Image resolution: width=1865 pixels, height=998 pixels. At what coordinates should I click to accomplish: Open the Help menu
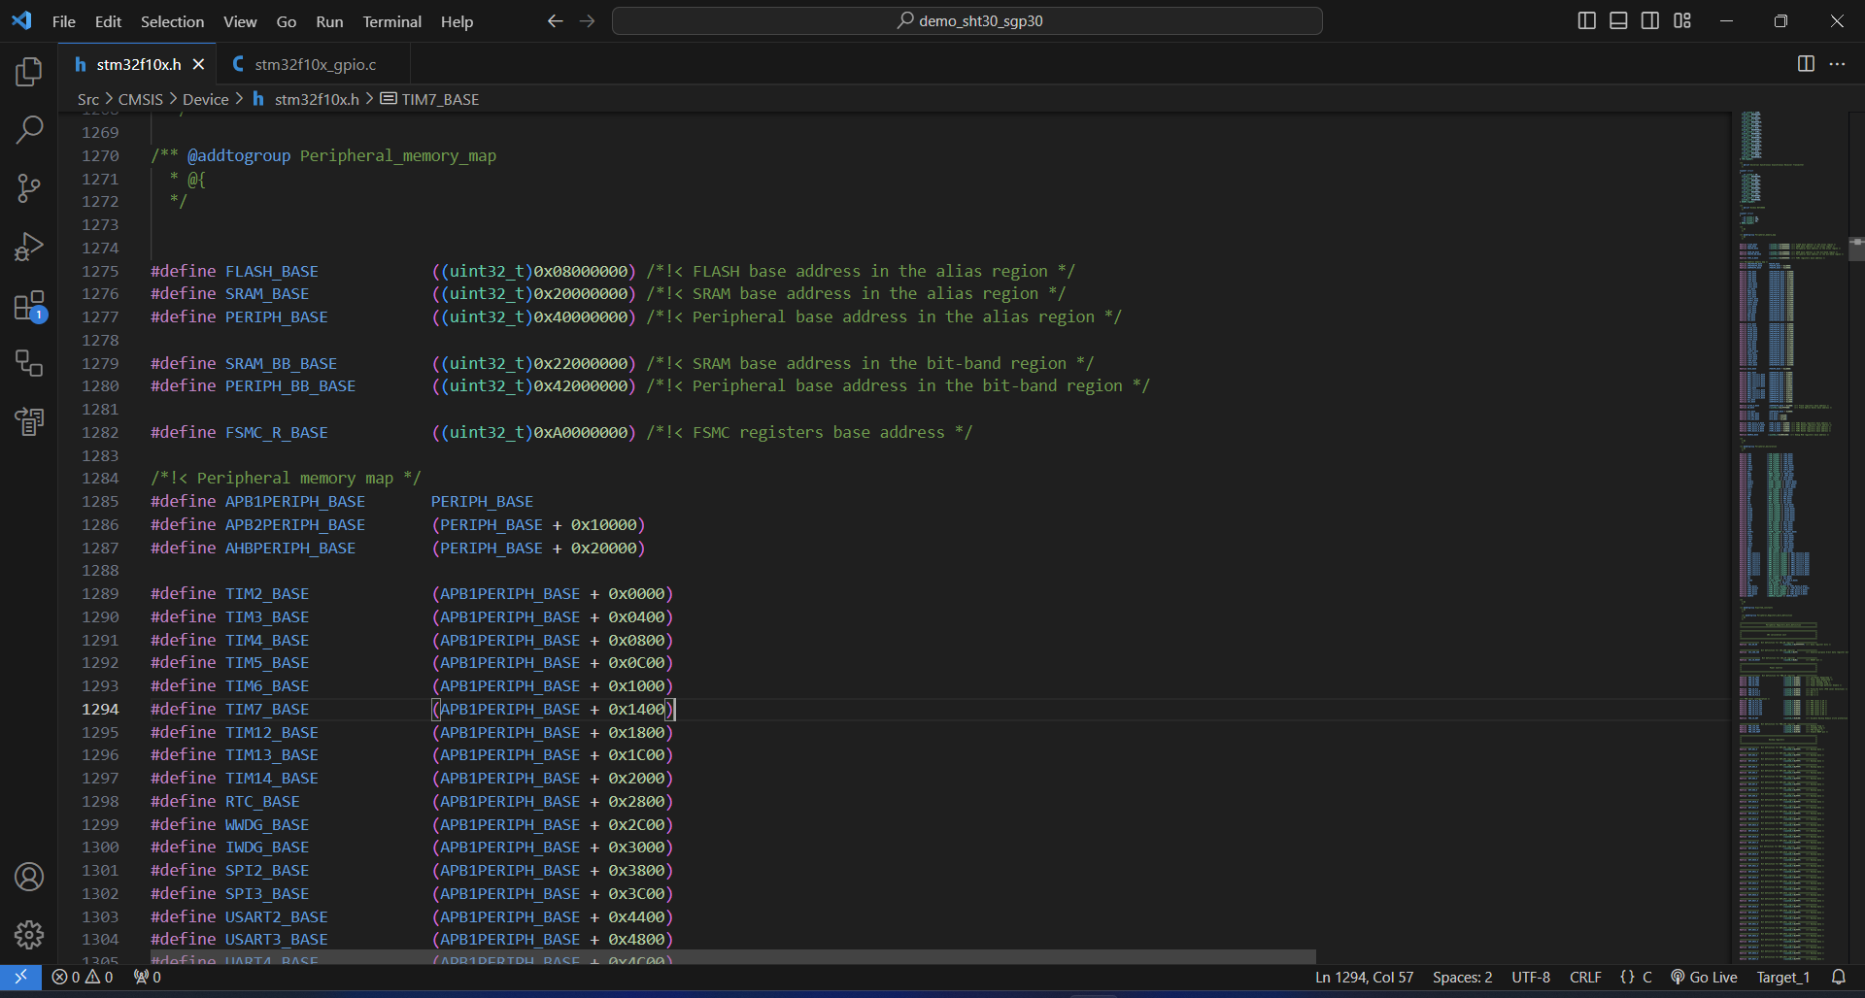[x=457, y=21]
